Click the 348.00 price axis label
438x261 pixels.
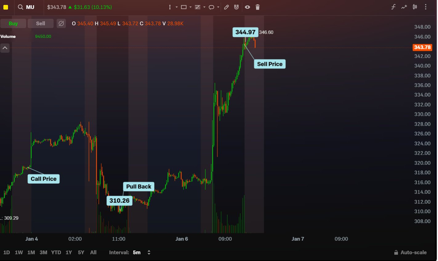[x=422, y=27]
